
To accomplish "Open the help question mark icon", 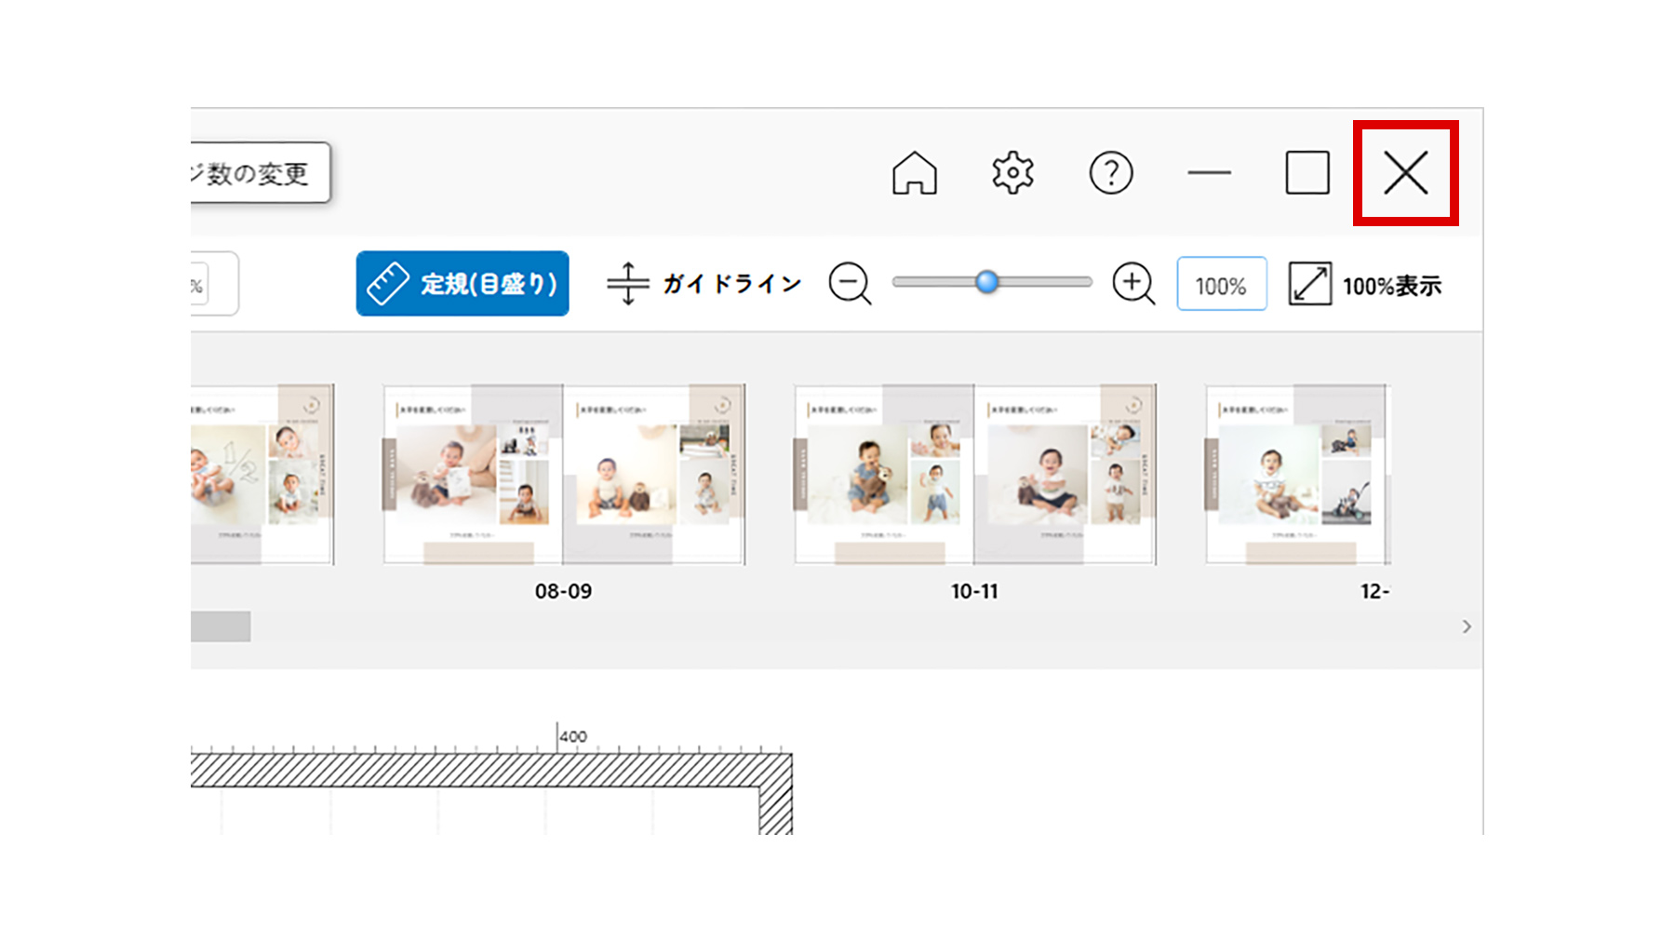I will click(1111, 173).
